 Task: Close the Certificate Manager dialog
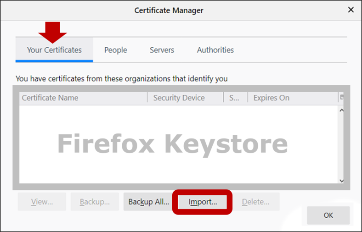(351, 10)
